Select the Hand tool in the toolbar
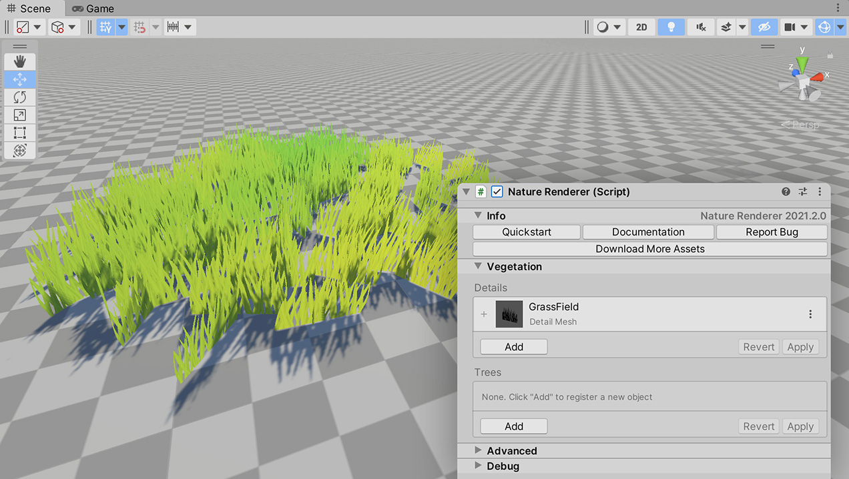The height and width of the screenshot is (479, 849). pyautogui.click(x=19, y=61)
